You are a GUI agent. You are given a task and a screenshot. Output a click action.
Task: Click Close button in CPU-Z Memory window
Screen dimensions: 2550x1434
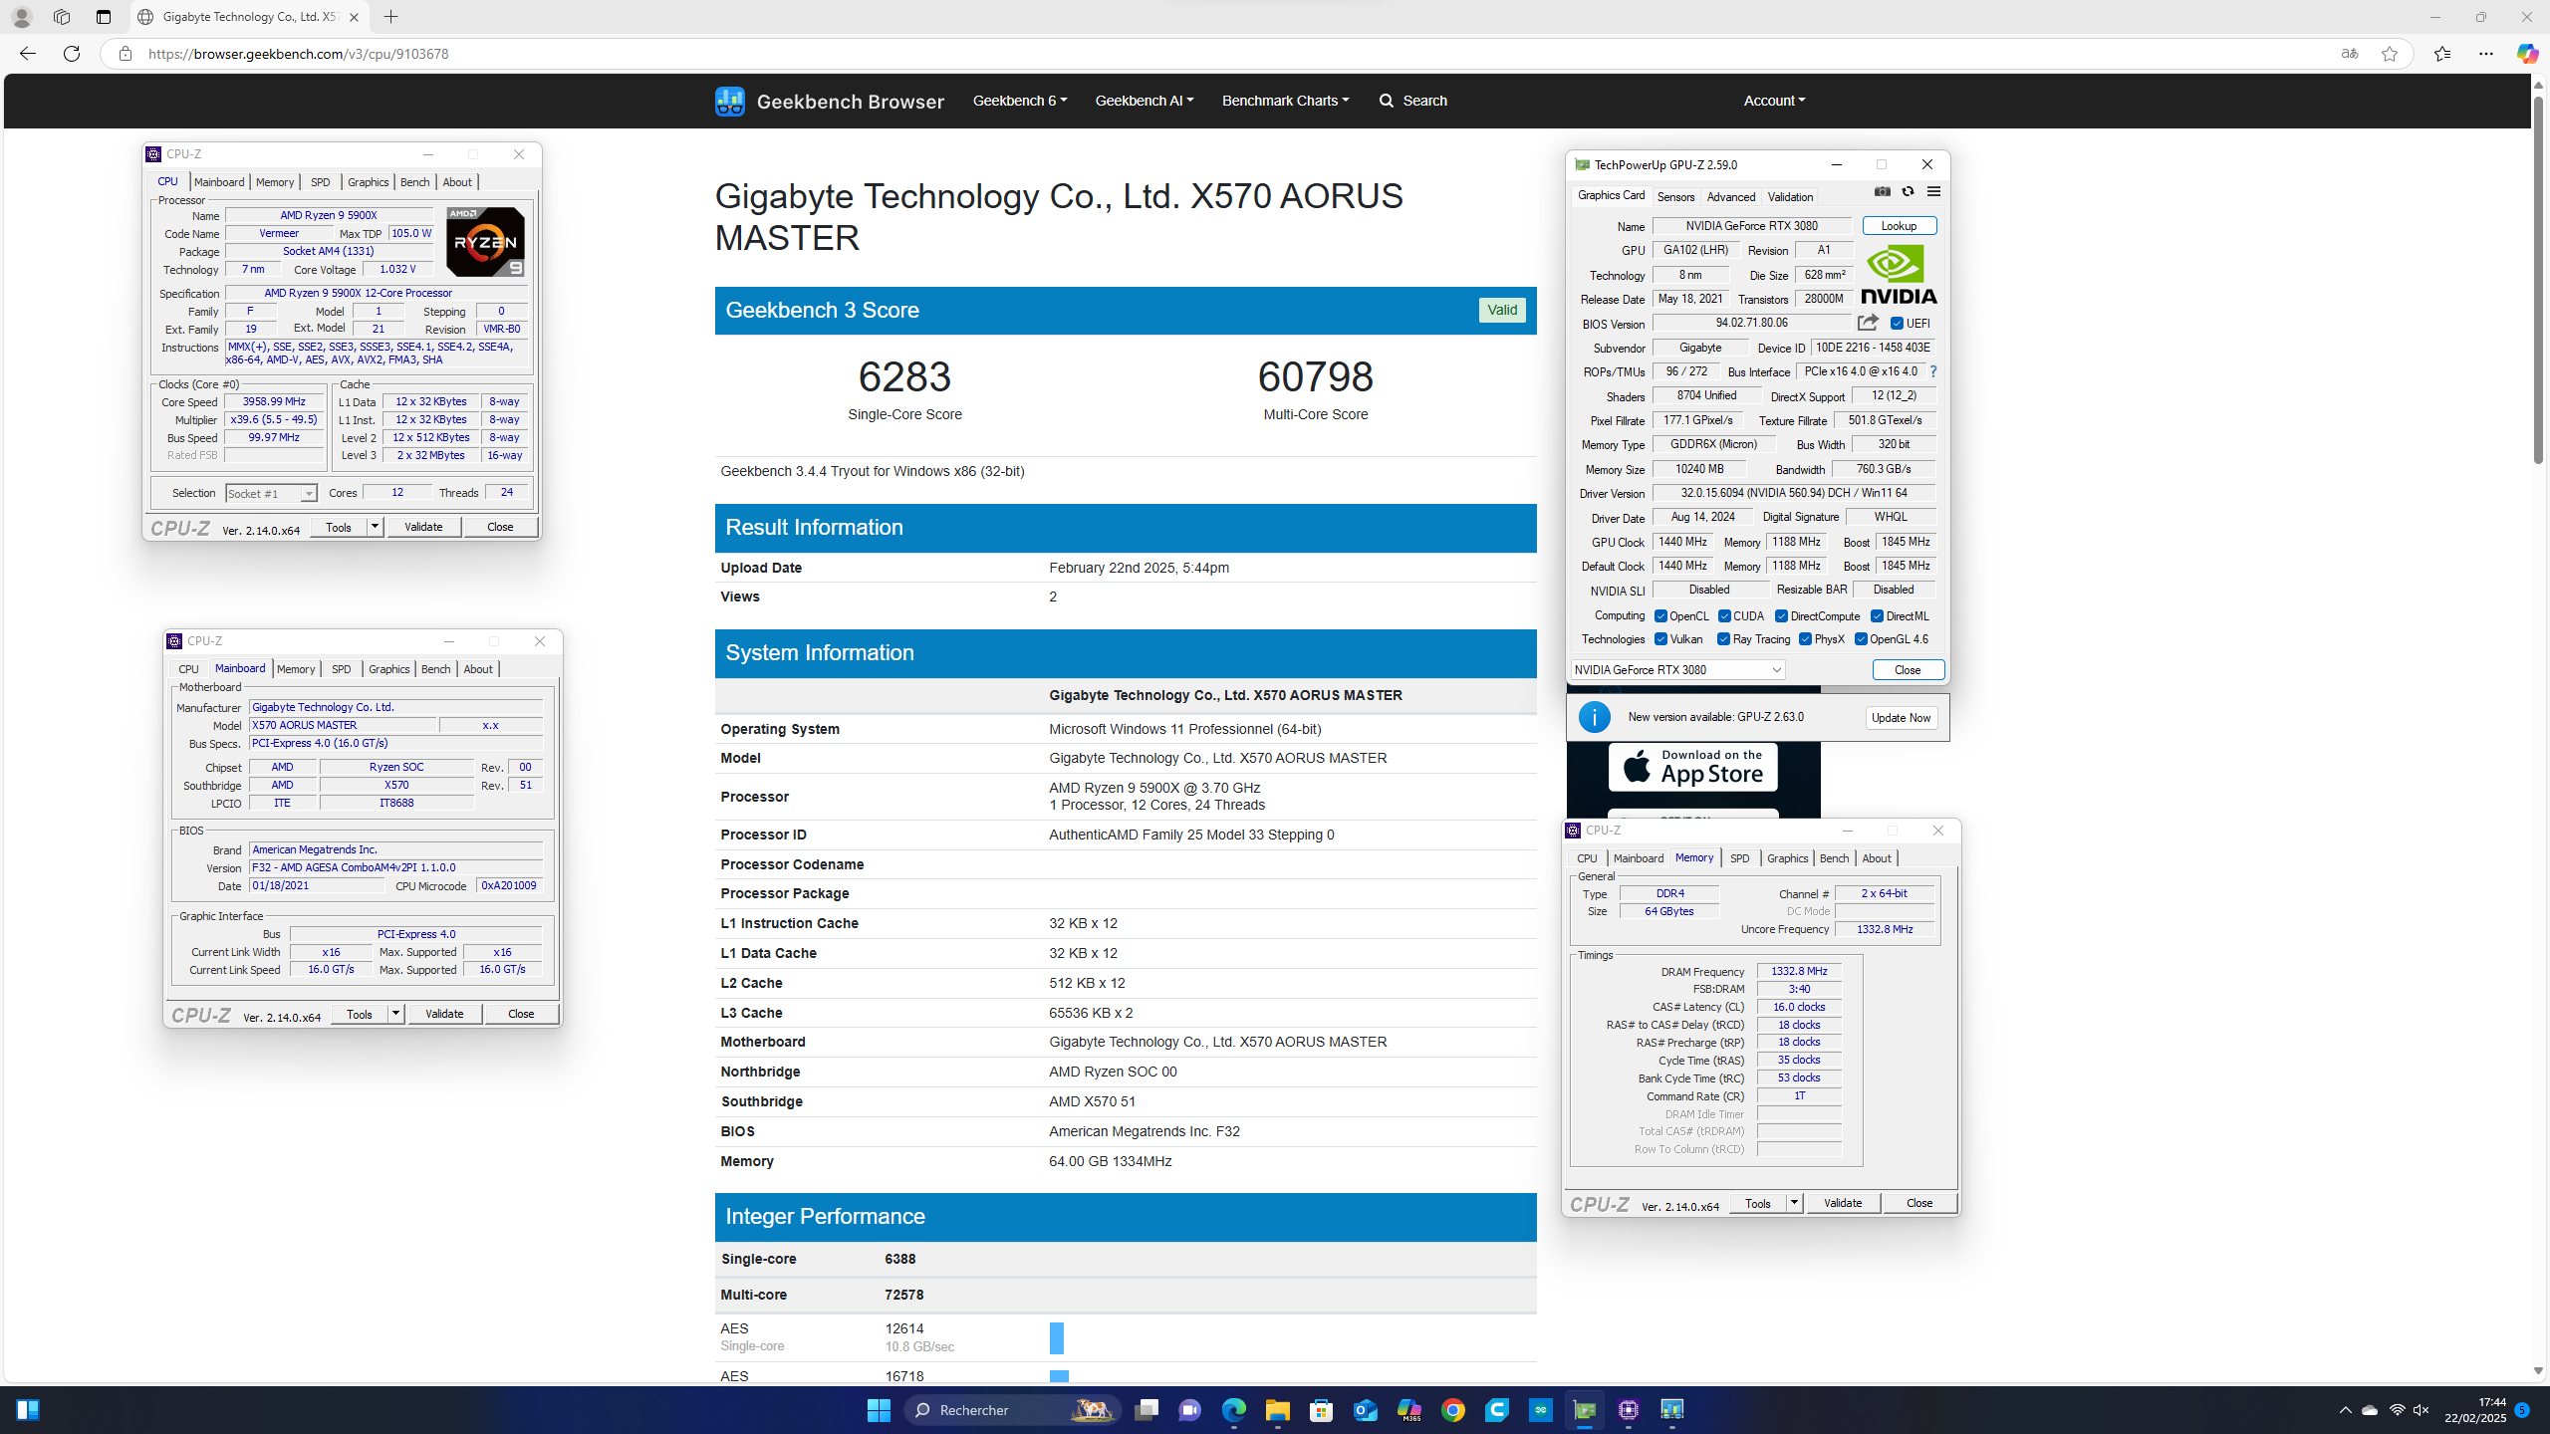coord(1918,1203)
